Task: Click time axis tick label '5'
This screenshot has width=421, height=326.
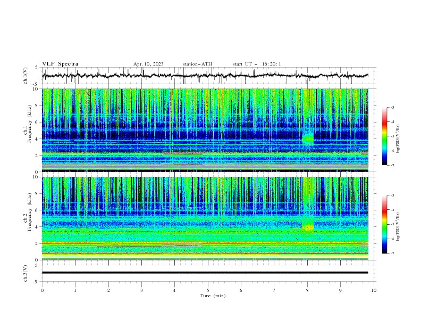Action: (208, 290)
